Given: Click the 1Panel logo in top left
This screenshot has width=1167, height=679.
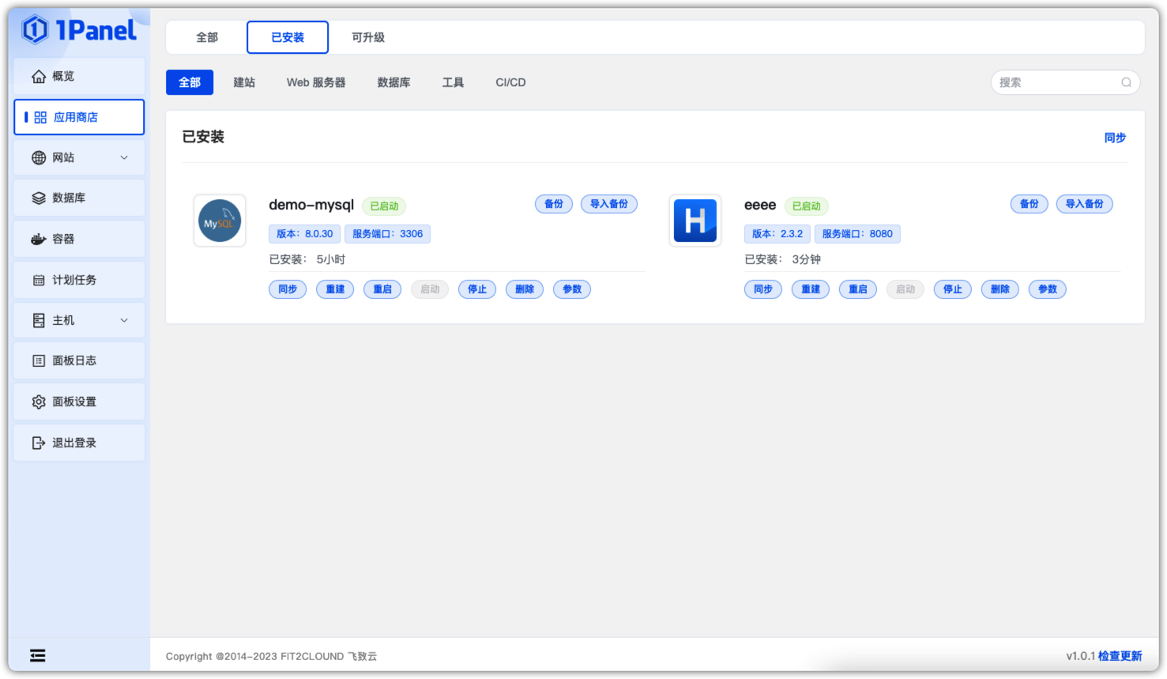Looking at the screenshot, I should (75, 29).
